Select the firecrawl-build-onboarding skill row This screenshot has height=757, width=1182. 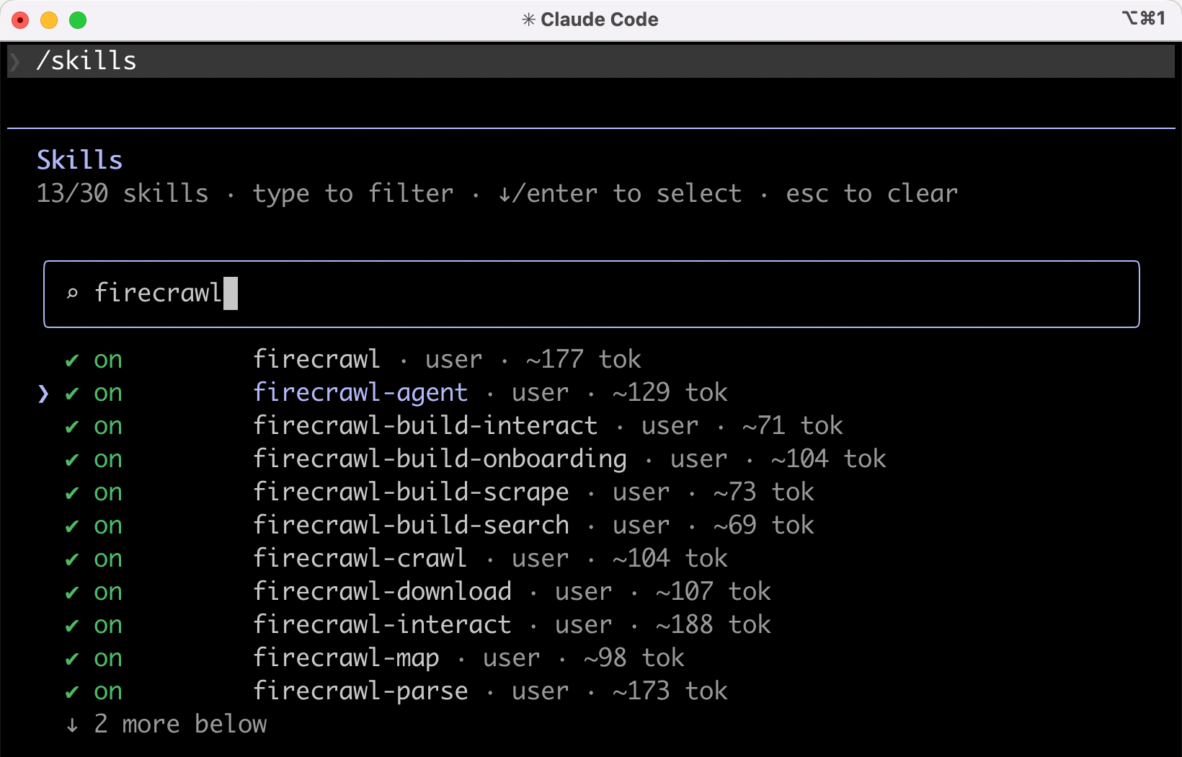440,459
